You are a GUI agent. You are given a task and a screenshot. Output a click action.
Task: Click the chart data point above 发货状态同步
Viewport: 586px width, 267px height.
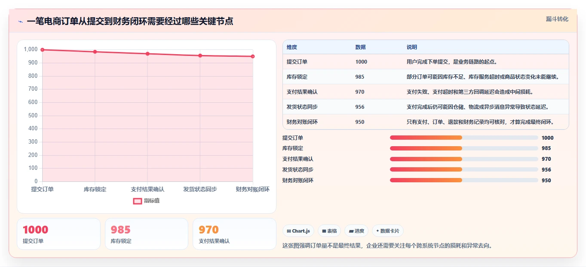[200, 55]
